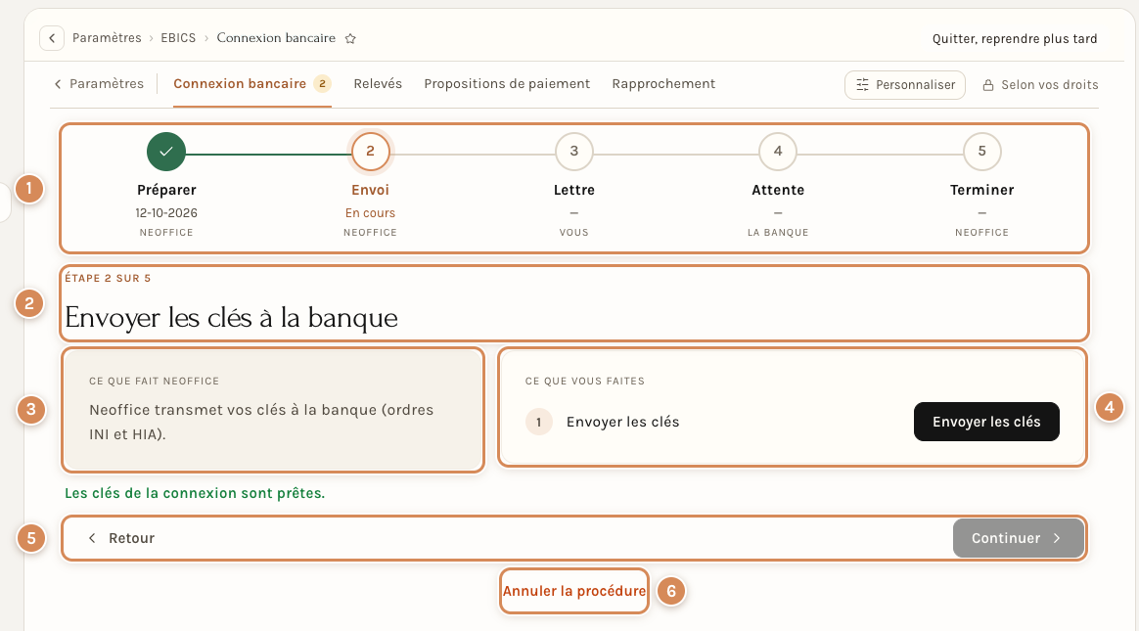Viewport: 1139px width, 631px height.
Task: Click the CE QUE FAIT NEOFFICE heading
Action: pyautogui.click(x=154, y=382)
